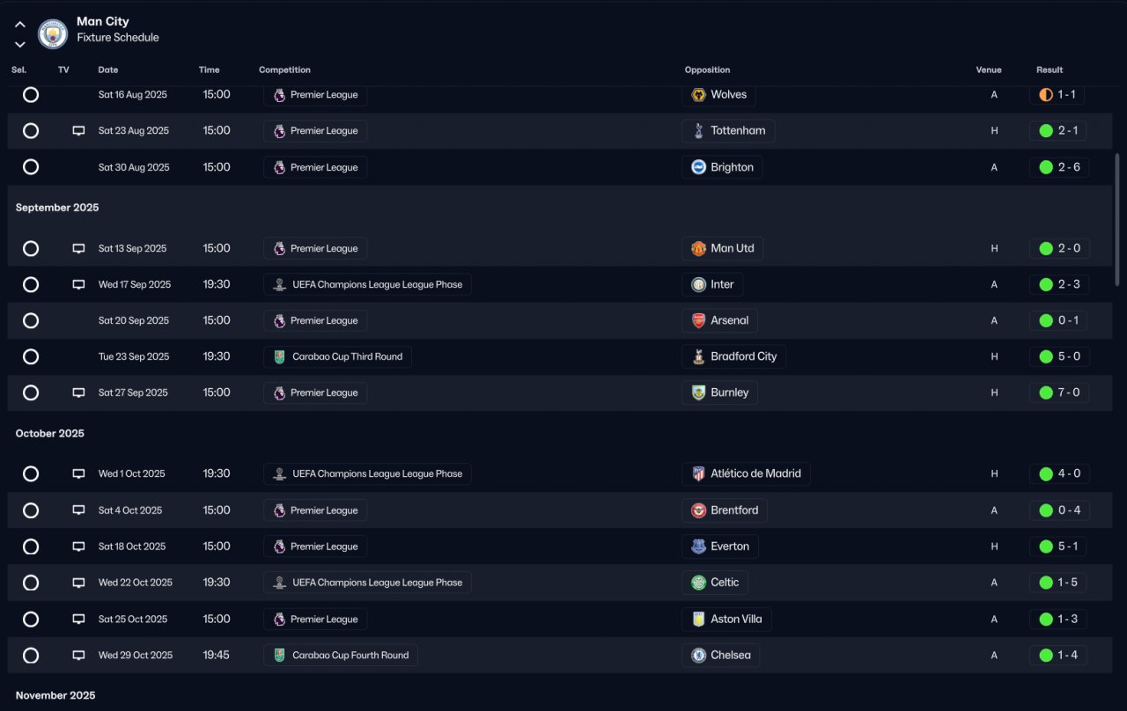Select the Burnley fixture radio button
Image resolution: width=1127 pixels, height=711 pixels.
point(31,392)
